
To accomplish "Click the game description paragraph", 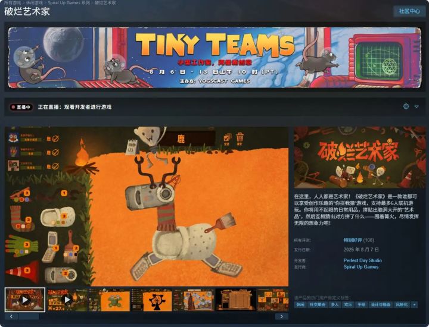I will pyautogui.click(x=356, y=210).
